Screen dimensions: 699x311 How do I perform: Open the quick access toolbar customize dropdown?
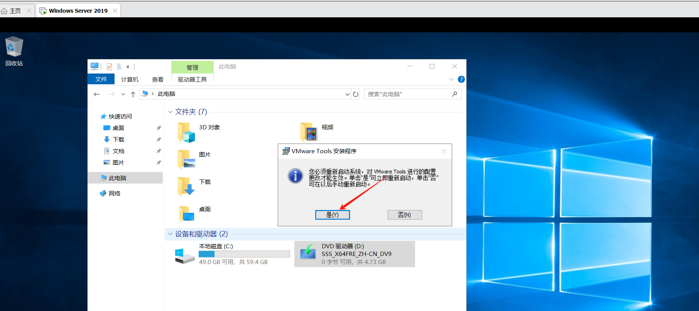pyautogui.click(x=128, y=67)
